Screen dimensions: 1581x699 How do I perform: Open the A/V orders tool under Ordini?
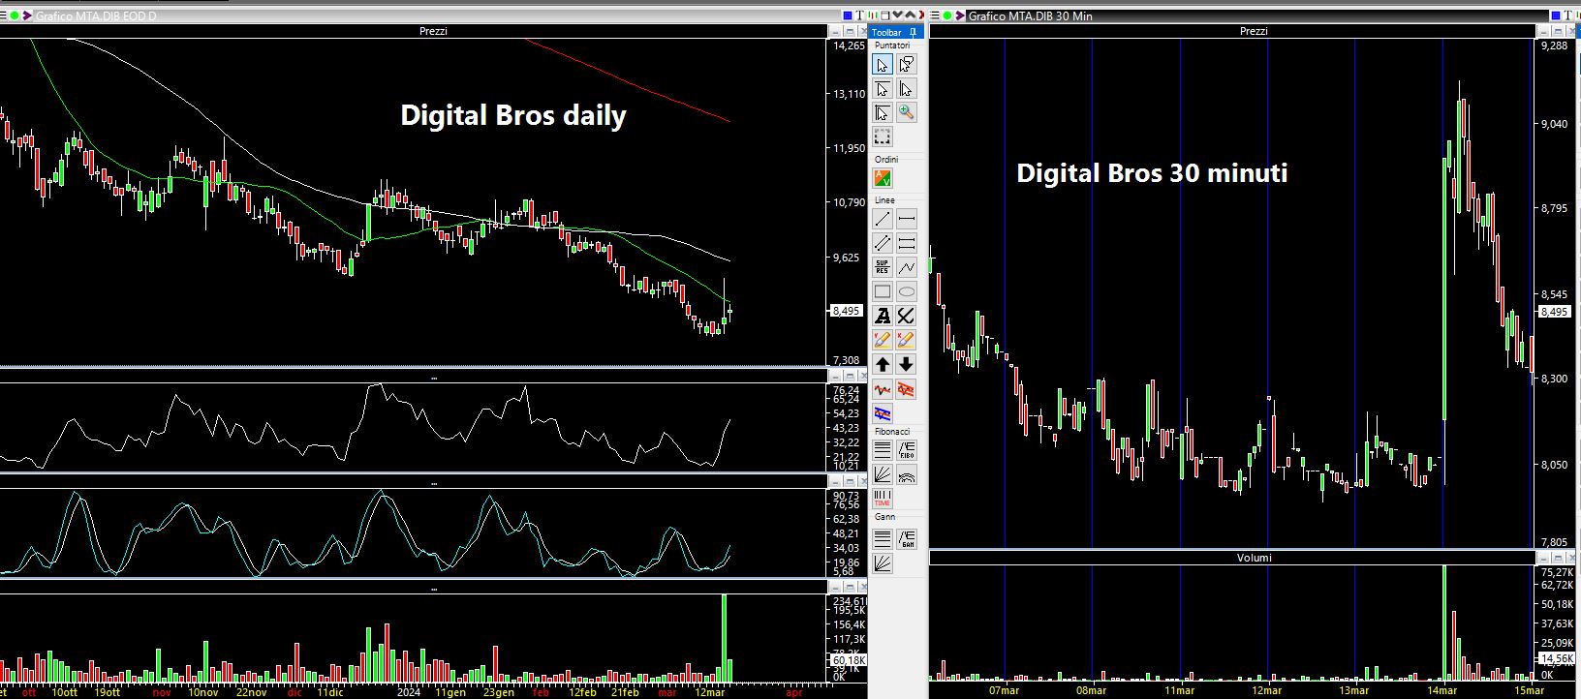(x=883, y=178)
